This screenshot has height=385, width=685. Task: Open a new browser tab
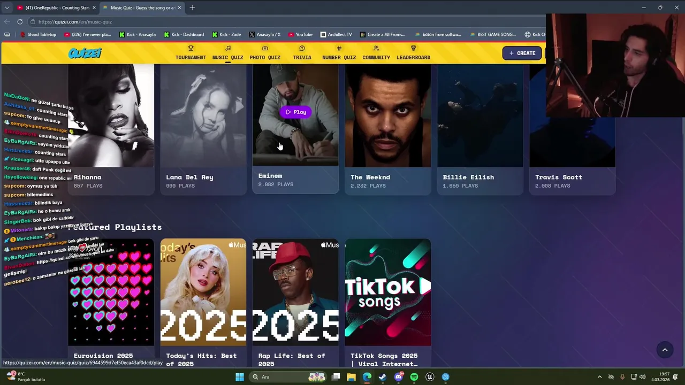pyautogui.click(x=192, y=7)
